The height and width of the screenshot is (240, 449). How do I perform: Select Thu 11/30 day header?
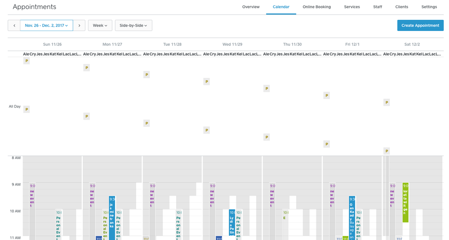point(292,44)
